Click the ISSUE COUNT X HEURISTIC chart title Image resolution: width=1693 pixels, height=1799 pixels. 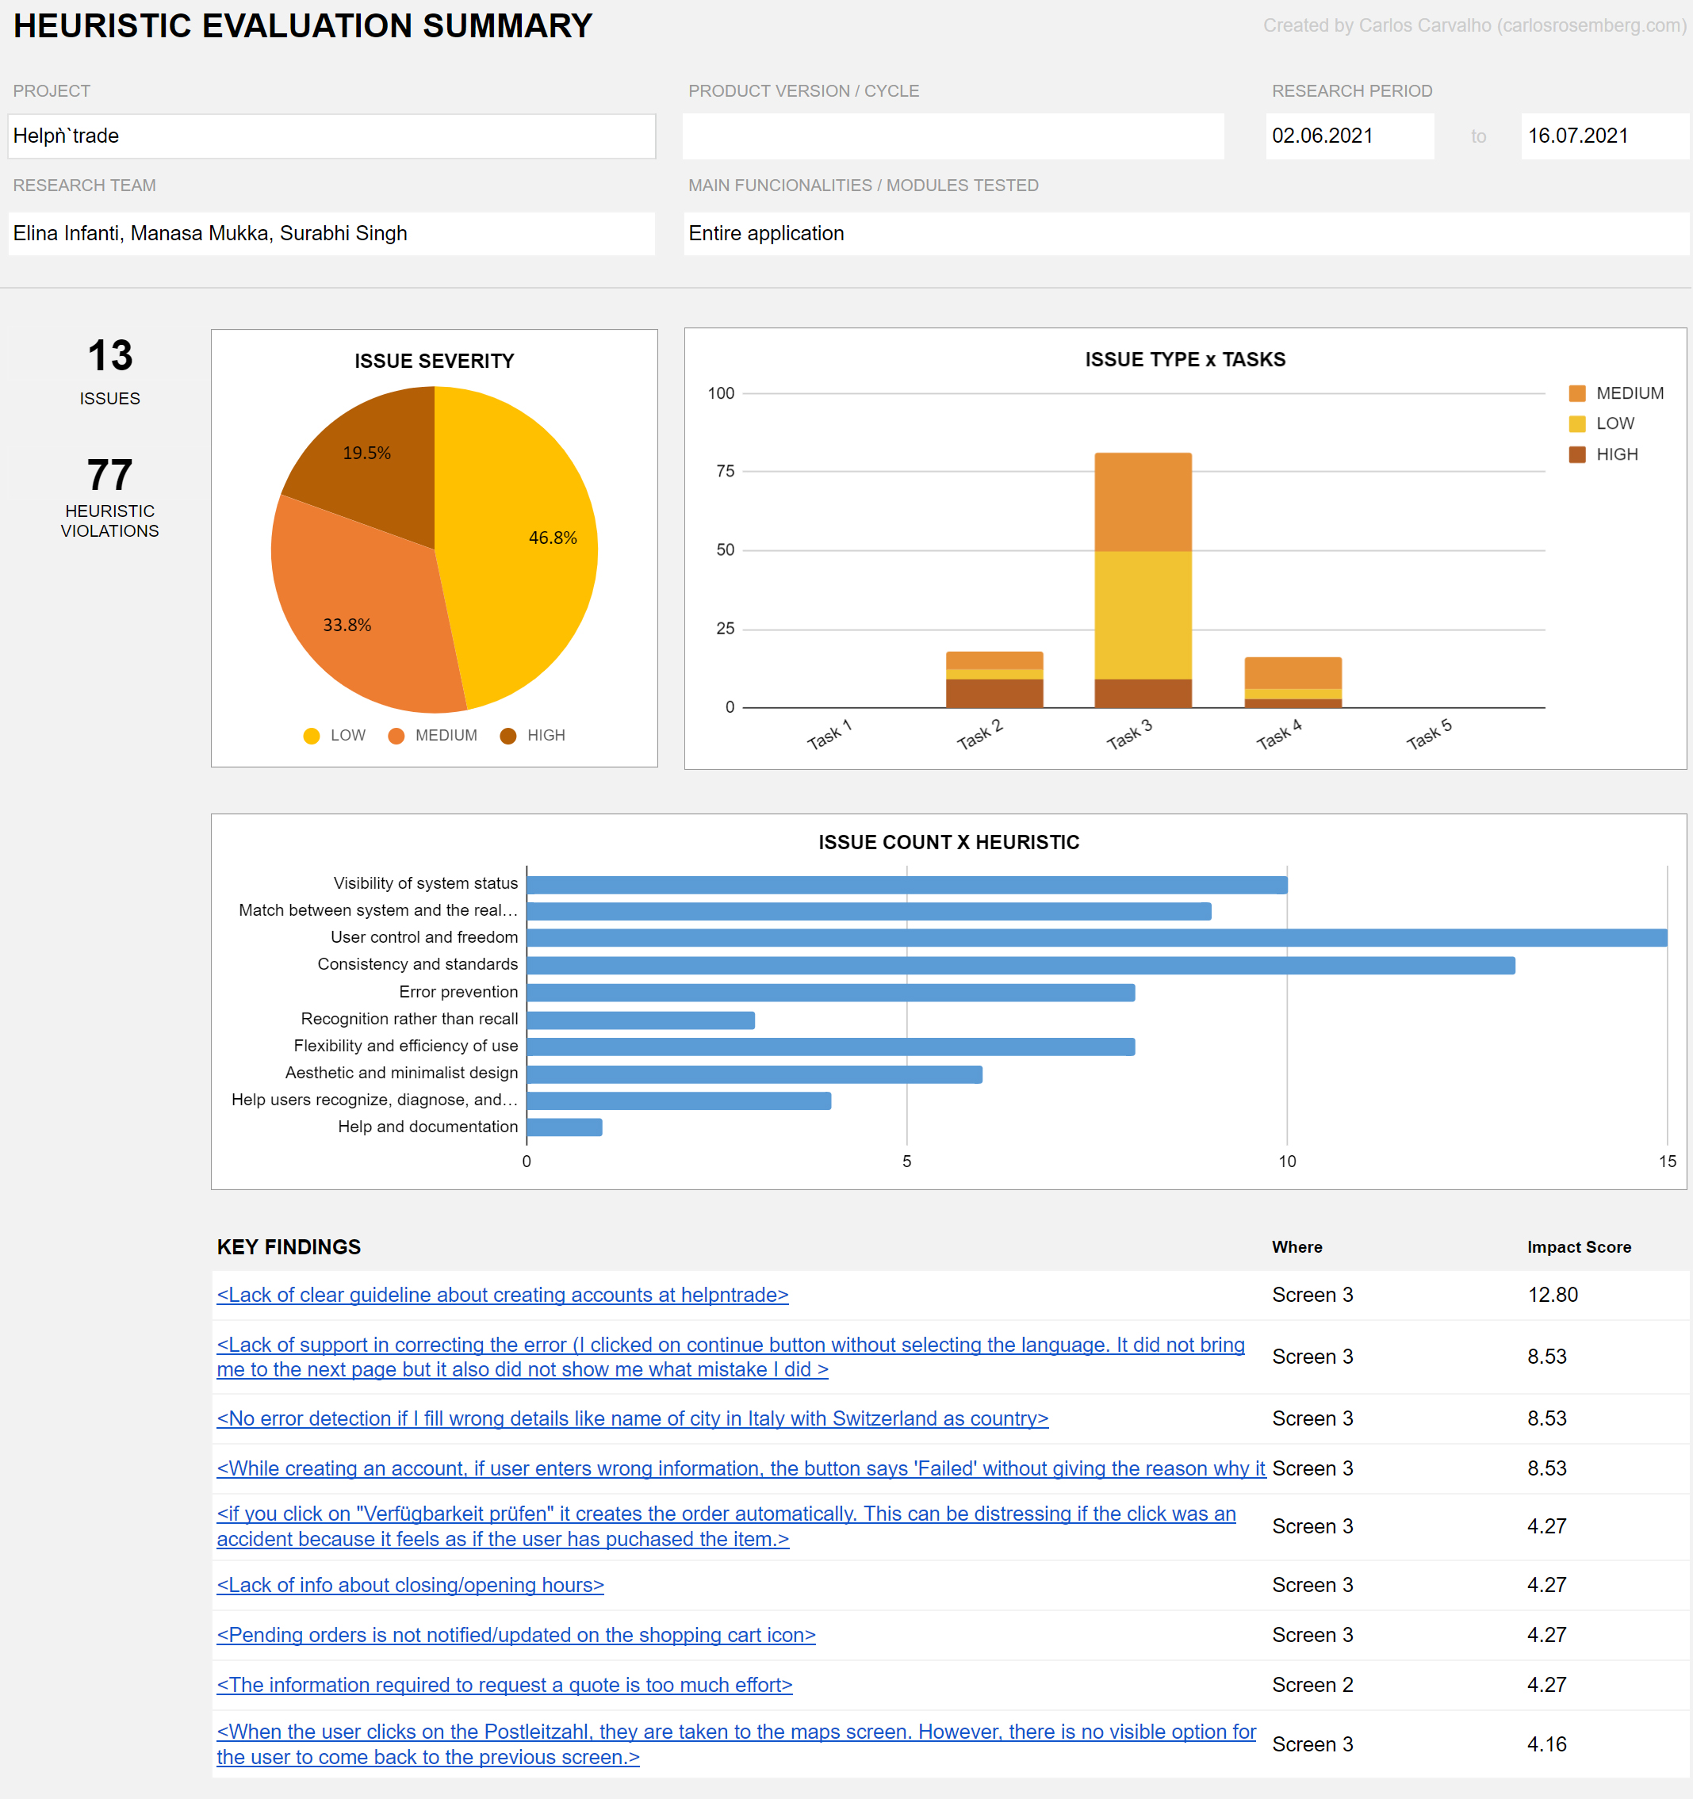948,843
